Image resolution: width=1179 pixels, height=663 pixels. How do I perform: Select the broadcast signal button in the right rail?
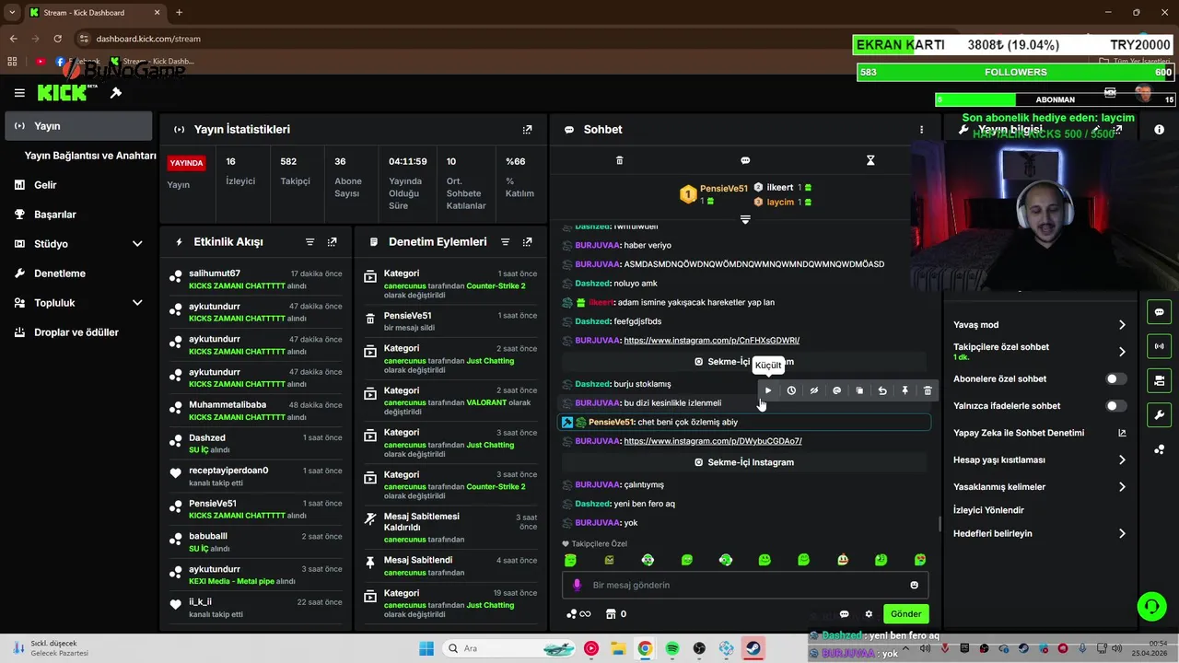click(x=1159, y=346)
